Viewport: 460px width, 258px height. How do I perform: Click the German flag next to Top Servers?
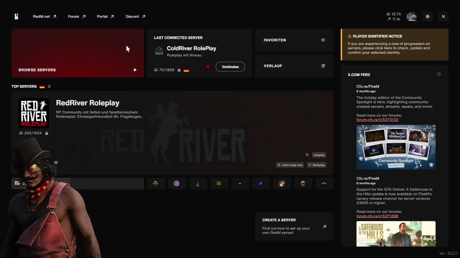point(42,87)
